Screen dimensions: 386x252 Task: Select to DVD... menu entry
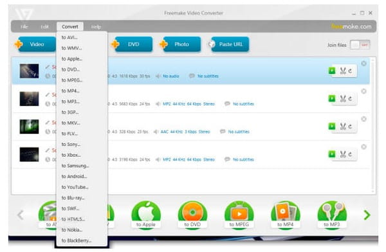pyautogui.click(x=82, y=69)
